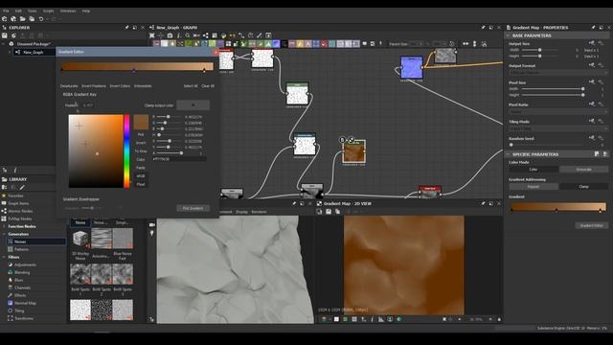Click Desaturate in Gradient Editor

coord(69,86)
